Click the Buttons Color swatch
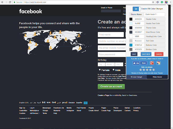This screenshot has height=129, width=173. 131,45
